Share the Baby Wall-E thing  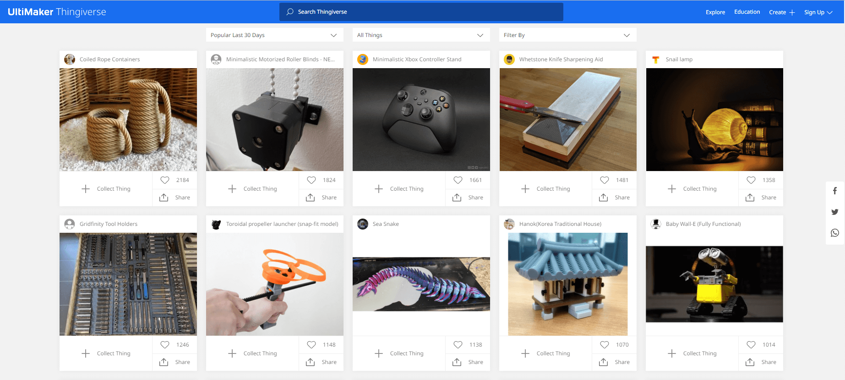(x=761, y=362)
